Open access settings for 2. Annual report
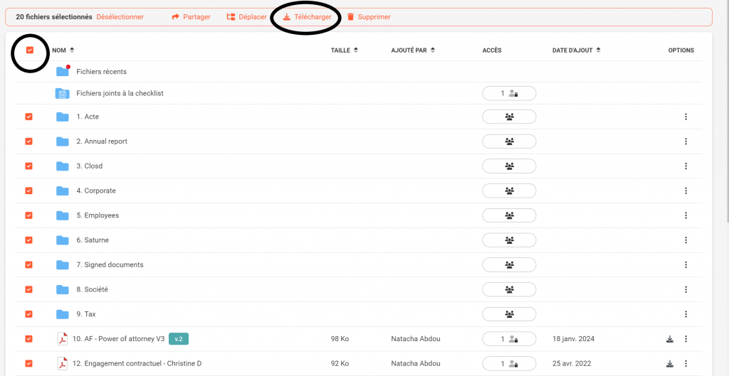The image size is (729, 376). point(509,141)
